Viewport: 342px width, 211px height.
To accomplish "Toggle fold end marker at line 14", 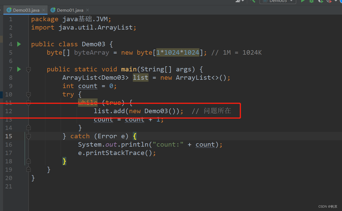I will click(x=28, y=128).
